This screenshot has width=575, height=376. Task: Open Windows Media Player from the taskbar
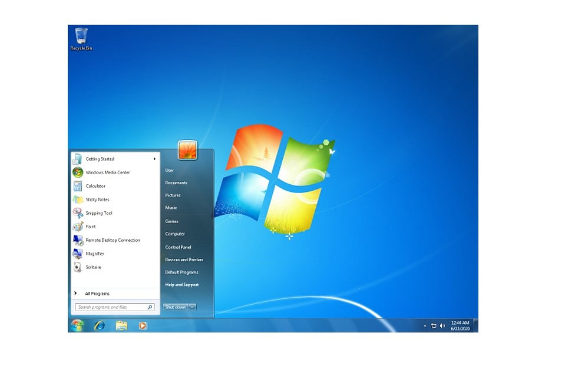click(141, 325)
